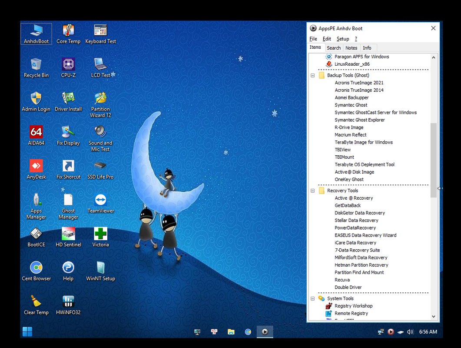This screenshot has height=348, width=461.
Task: Open the Edit menu
Action: pos(327,39)
